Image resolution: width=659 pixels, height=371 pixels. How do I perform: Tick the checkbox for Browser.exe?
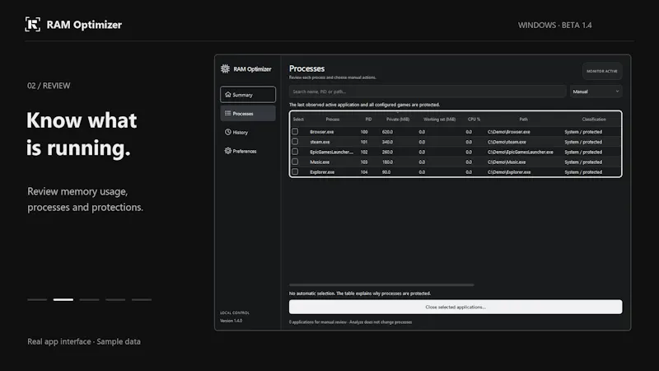click(x=295, y=132)
